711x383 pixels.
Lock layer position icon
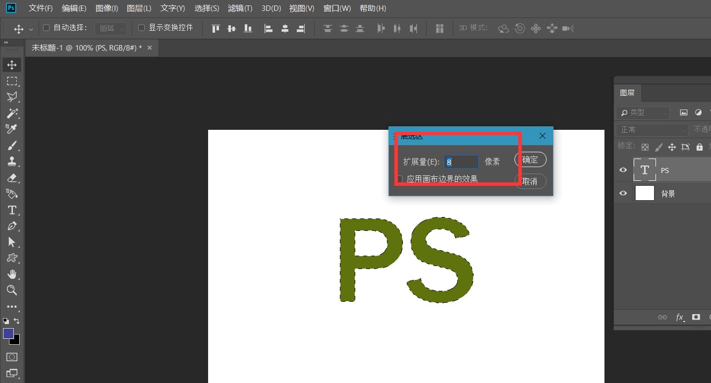click(672, 147)
